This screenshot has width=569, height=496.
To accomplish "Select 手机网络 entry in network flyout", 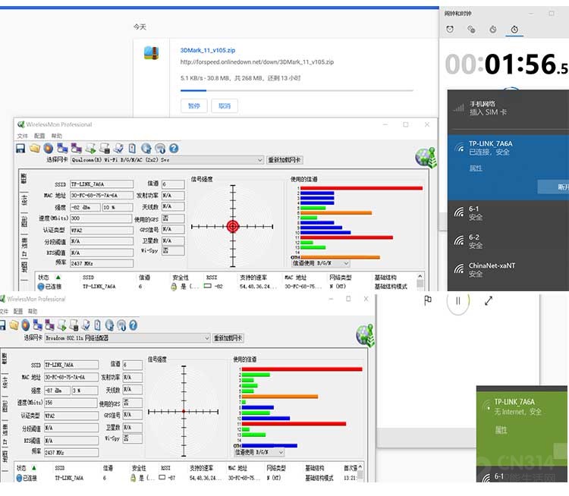I will click(508, 108).
